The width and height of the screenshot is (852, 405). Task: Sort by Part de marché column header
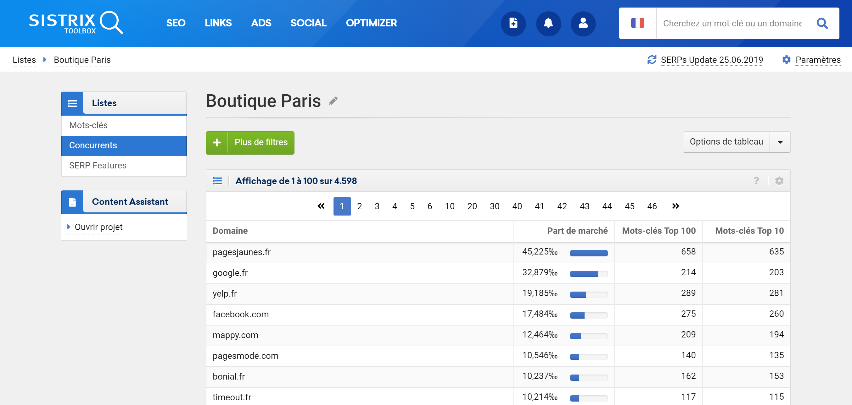(x=577, y=231)
